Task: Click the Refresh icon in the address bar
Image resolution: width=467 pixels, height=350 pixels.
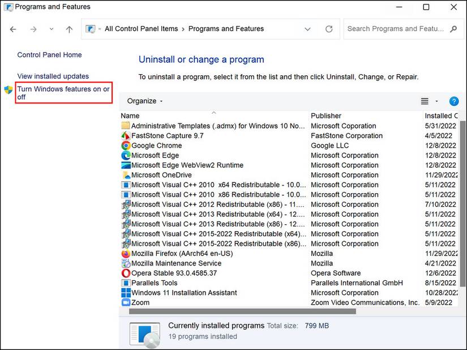Action: [328, 28]
